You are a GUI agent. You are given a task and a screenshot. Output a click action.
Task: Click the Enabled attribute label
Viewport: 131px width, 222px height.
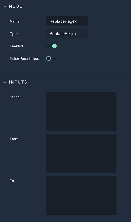coord(16,46)
